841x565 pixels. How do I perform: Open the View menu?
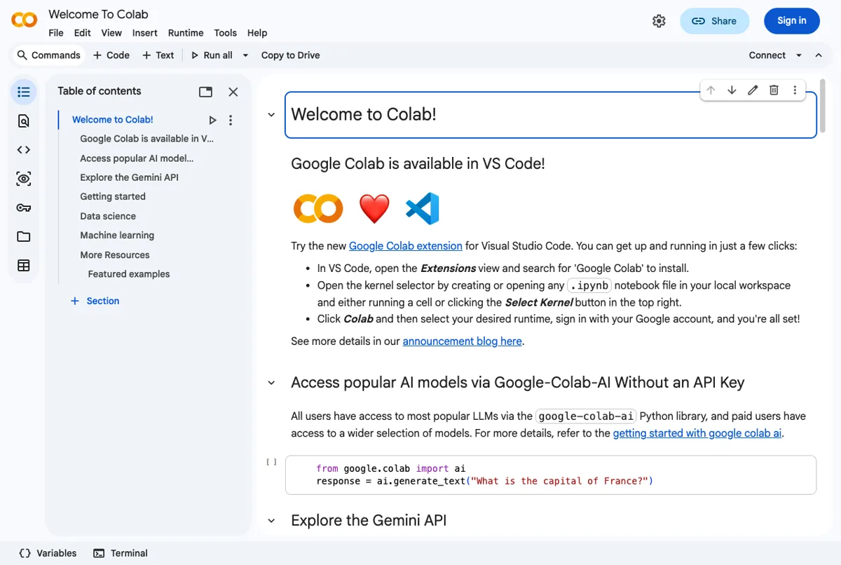pyautogui.click(x=111, y=33)
